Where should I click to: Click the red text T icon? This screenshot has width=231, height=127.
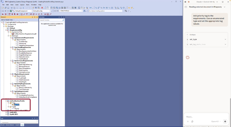tap(27, 14)
